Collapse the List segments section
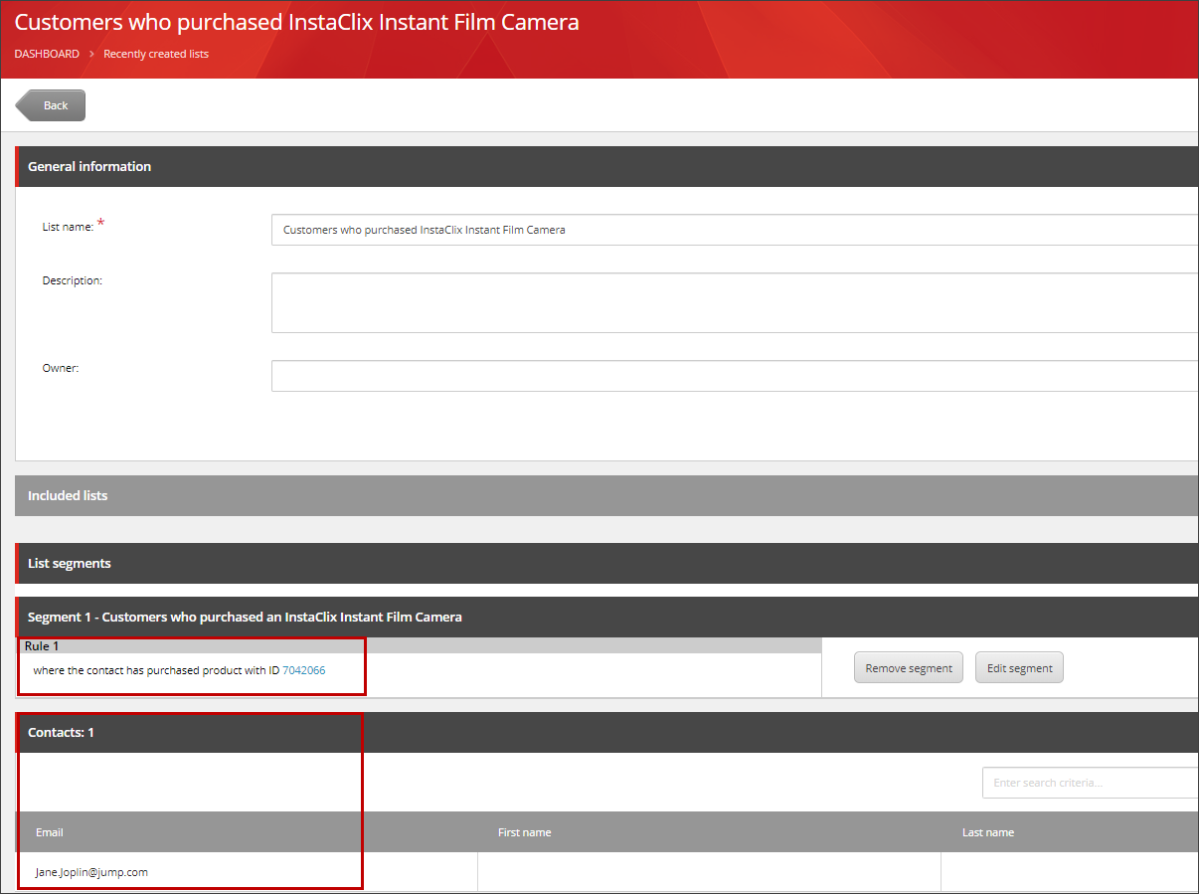Viewport: 1199px width, 894px height. pos(606,563)
